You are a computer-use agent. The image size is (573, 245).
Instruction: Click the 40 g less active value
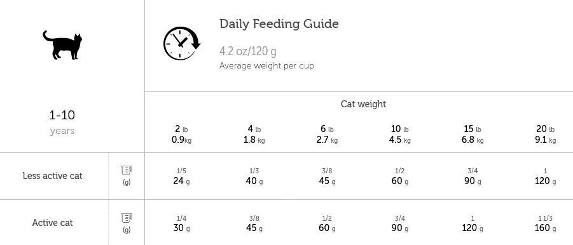tap(254, 181)
